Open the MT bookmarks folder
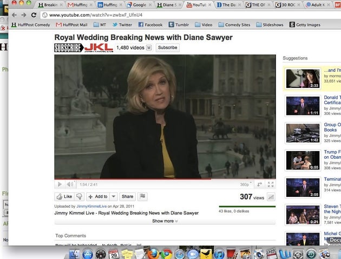 (100, 25)
